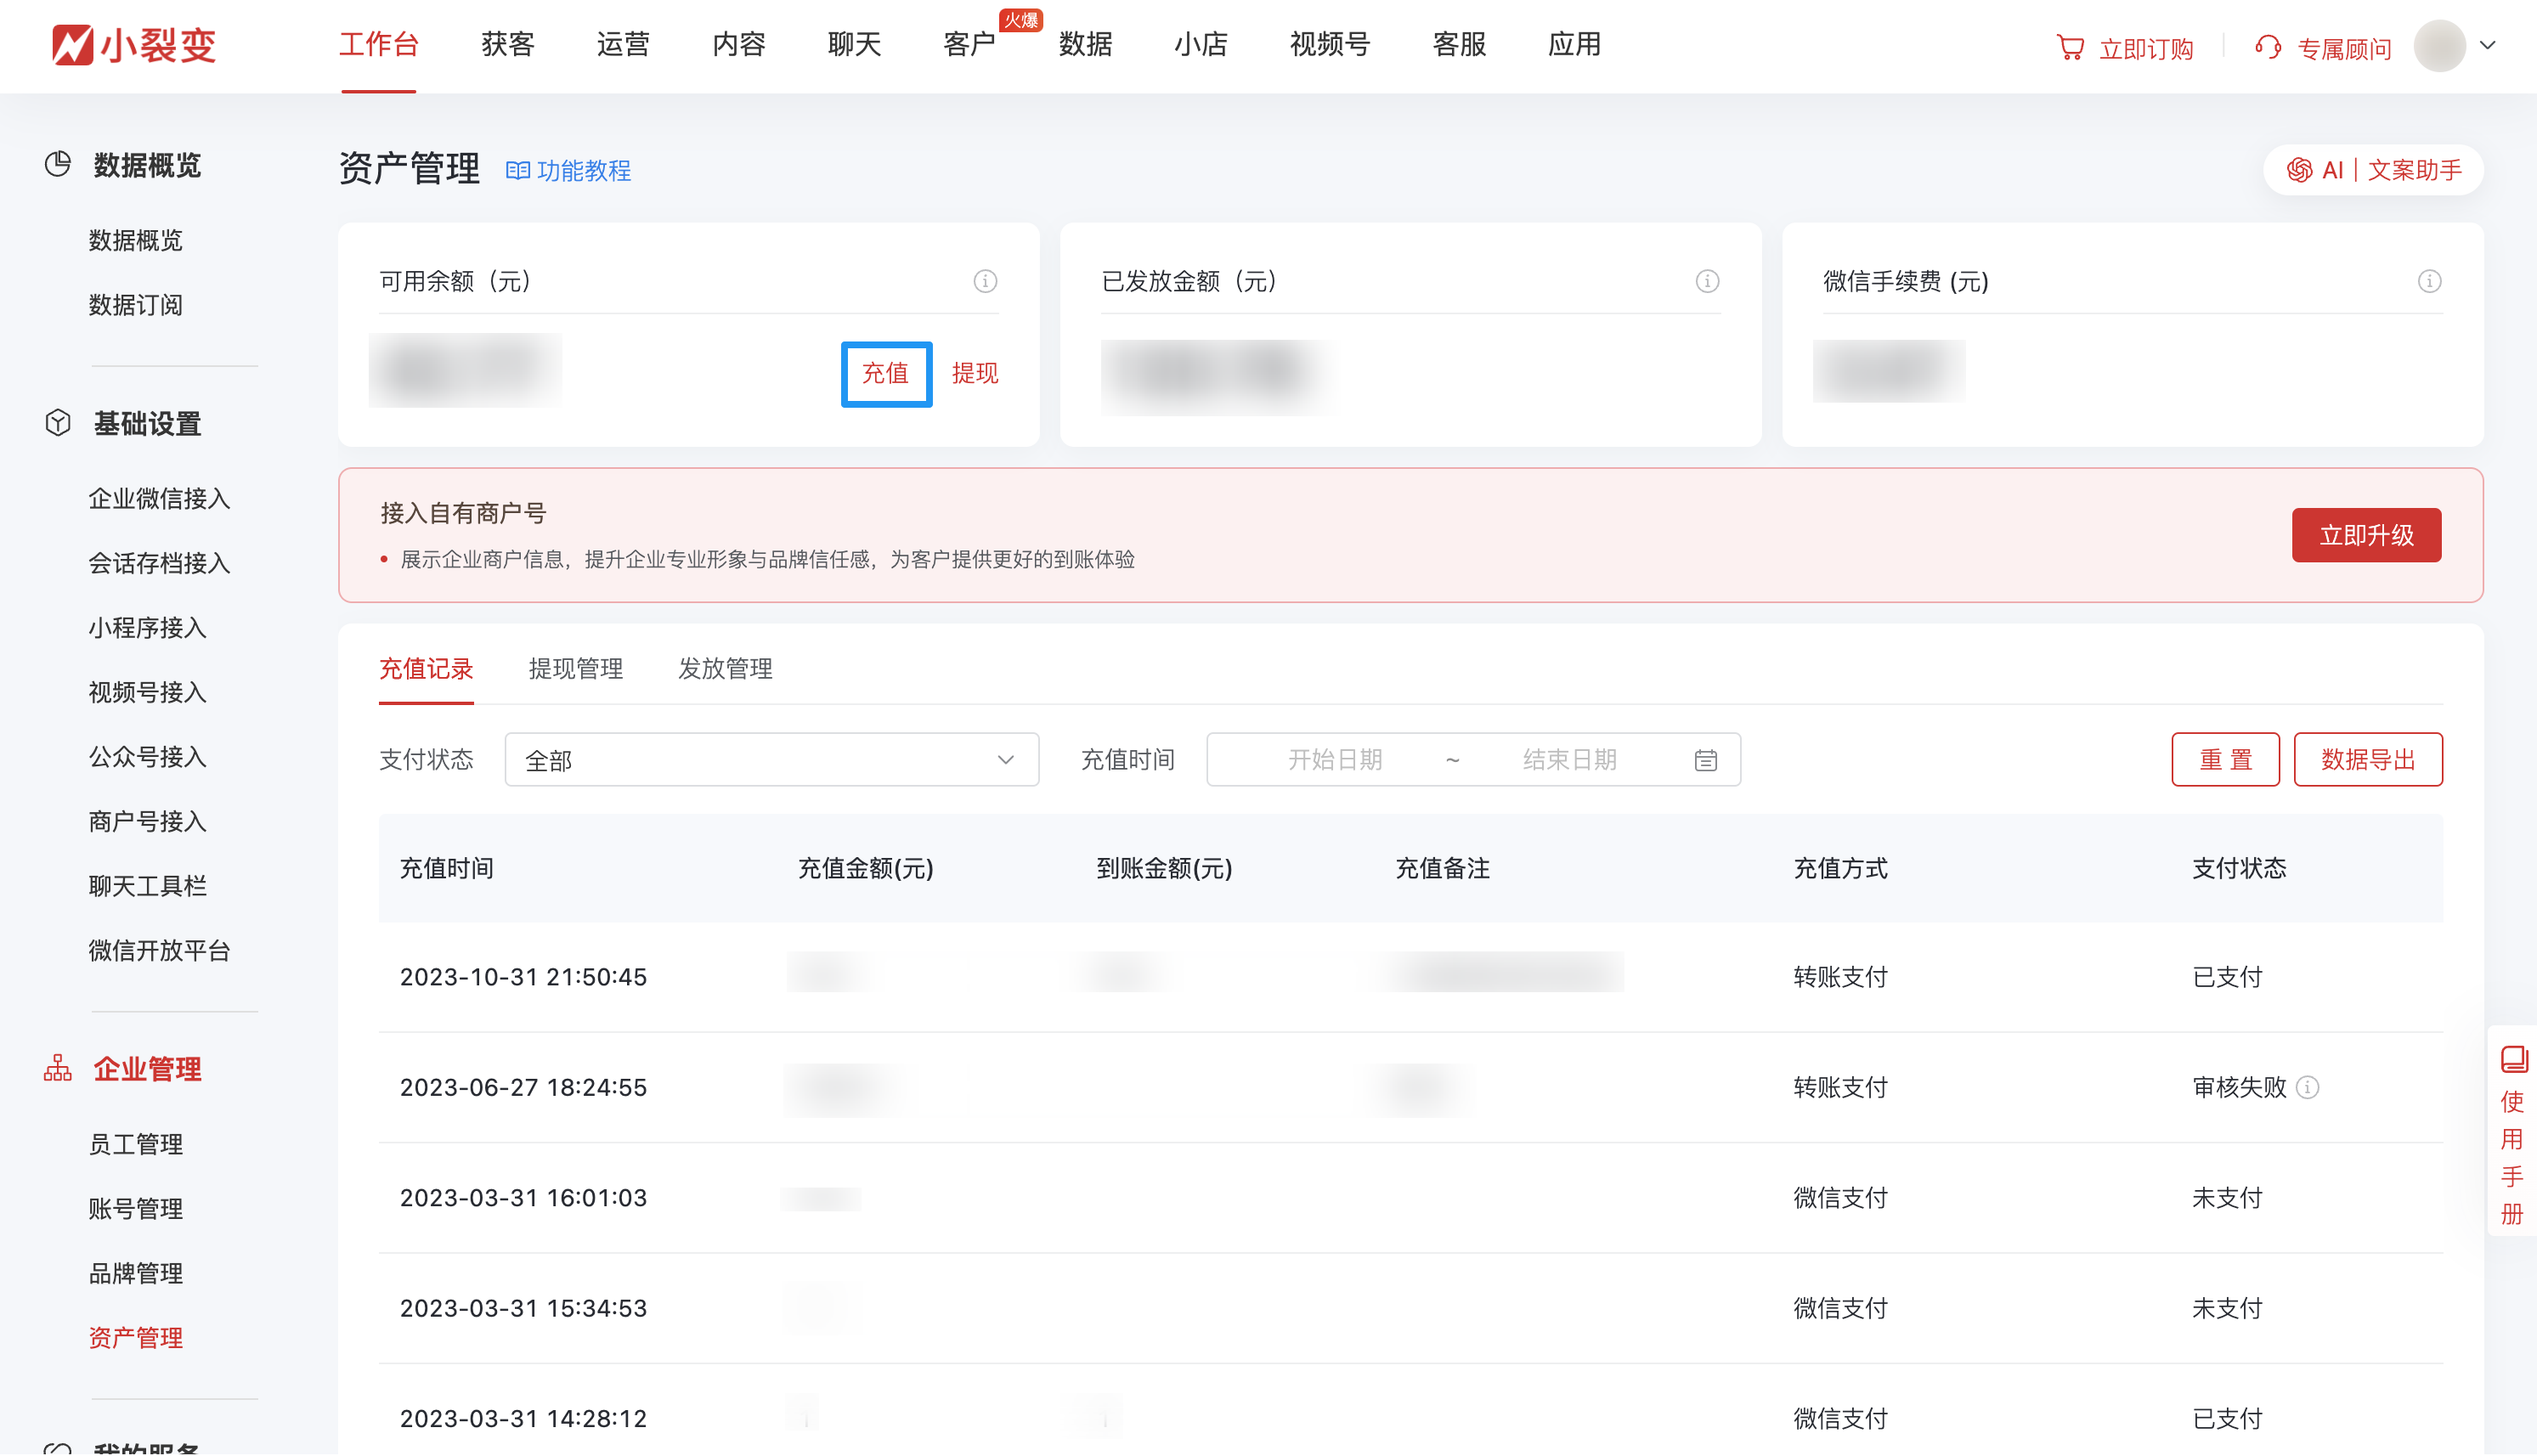2537x1456 pixels.
Task: Click the 开始日期 date input field
Action: coord(1336,759)
